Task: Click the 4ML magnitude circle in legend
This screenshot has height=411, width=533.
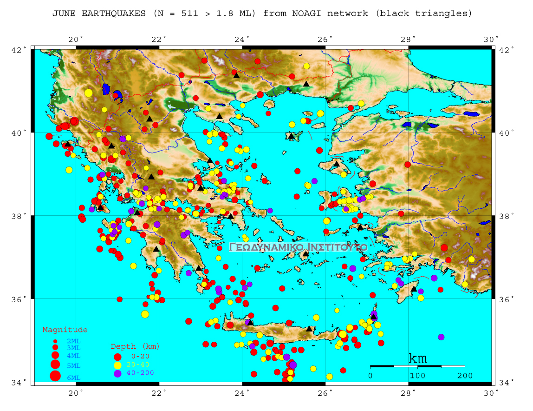Action: pos(55,355)
